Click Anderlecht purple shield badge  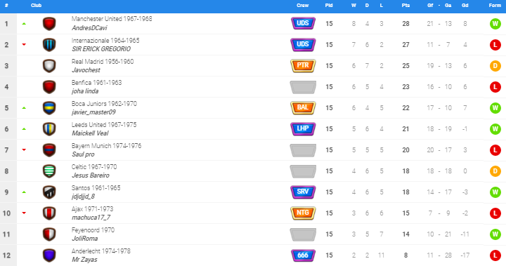point(49,255)
